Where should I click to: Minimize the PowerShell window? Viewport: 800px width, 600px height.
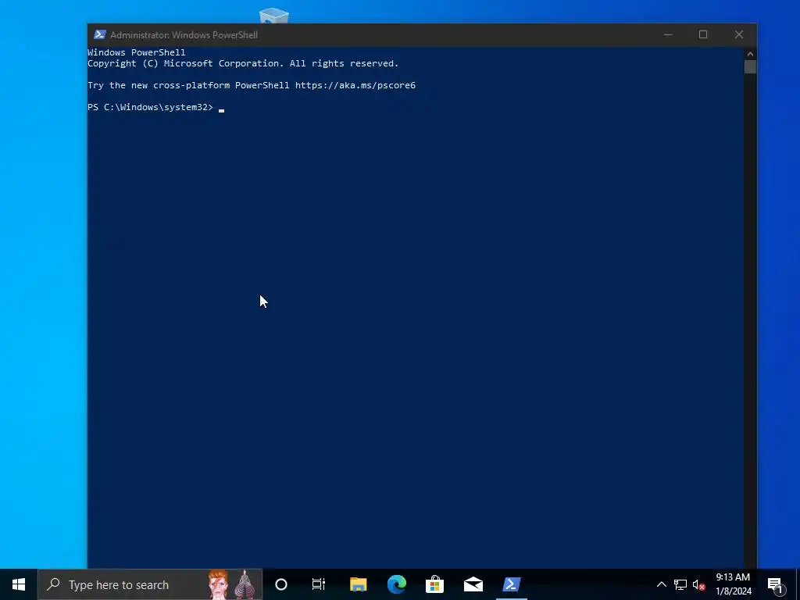point(667,34)
